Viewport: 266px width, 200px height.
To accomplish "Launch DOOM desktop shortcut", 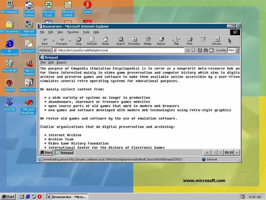I will [x=10, y=85].
